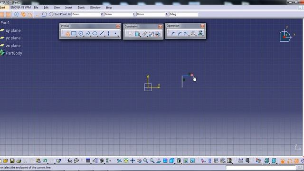
Task: Select the Rectangle tool
Action: 74,33
